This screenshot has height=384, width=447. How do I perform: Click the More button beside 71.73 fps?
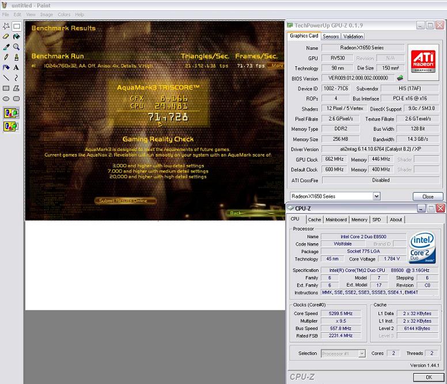coord(276,66)
